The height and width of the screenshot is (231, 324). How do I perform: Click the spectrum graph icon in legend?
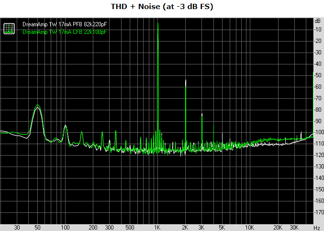point(9,29)
